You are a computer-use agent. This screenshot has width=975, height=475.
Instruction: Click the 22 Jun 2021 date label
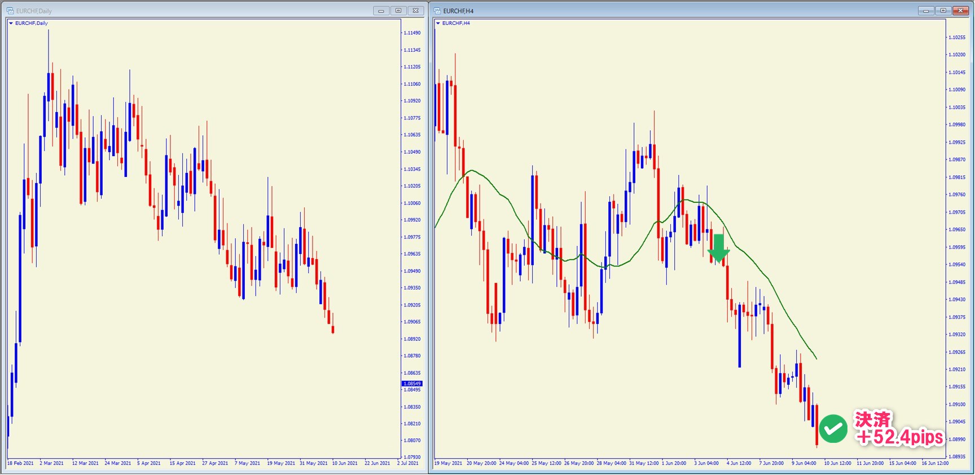(x=377, y=463)
